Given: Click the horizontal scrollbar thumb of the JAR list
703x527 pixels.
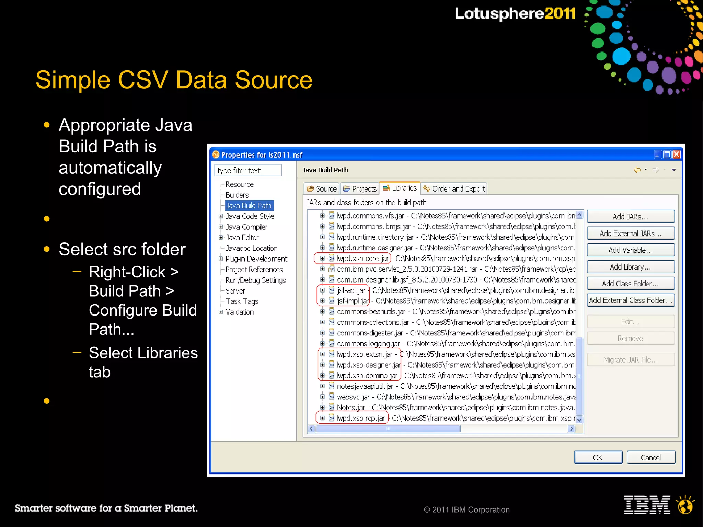Looking at the screenshot, I should [x=388, y=428].
